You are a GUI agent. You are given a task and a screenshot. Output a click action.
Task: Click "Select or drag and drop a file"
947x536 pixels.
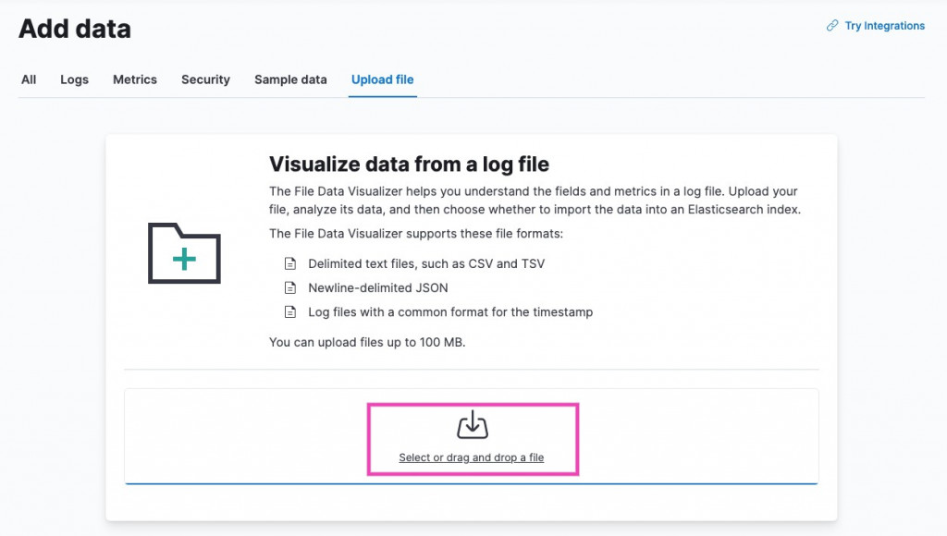click(472, 457)
